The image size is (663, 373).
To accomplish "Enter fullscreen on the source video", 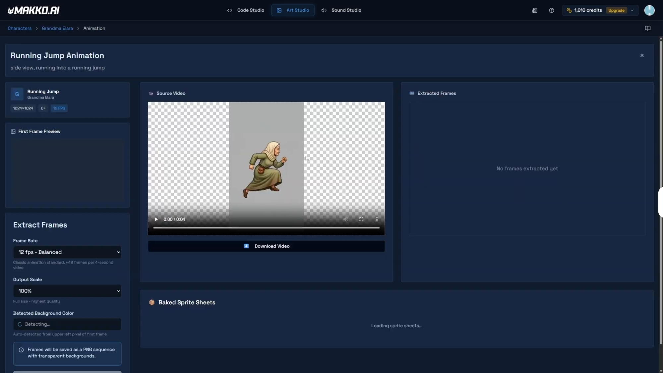I will pos(361,219).
